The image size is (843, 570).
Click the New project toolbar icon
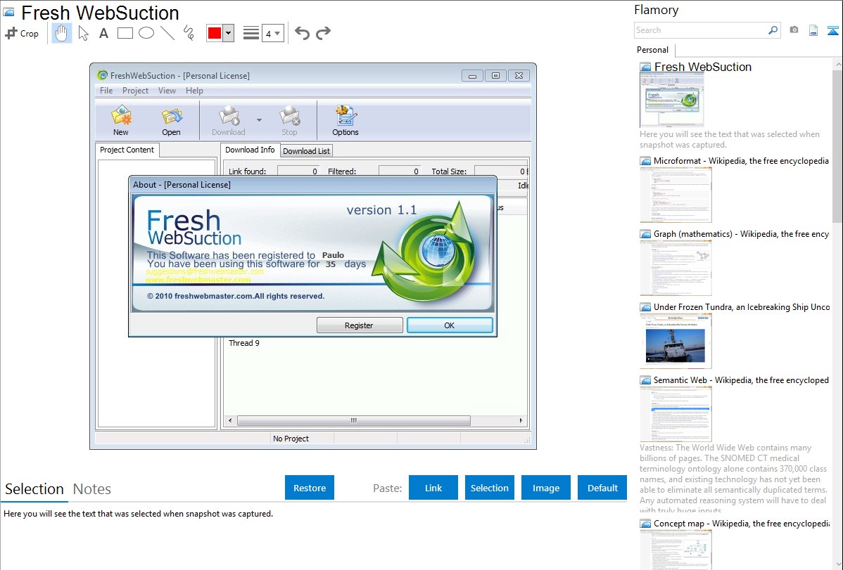coord(121,121)
